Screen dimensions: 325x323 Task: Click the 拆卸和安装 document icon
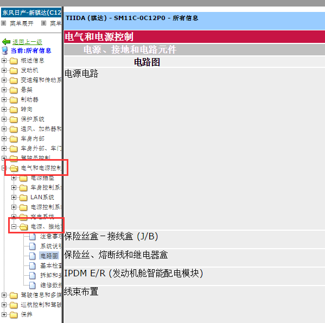click(x=33, y=276)
